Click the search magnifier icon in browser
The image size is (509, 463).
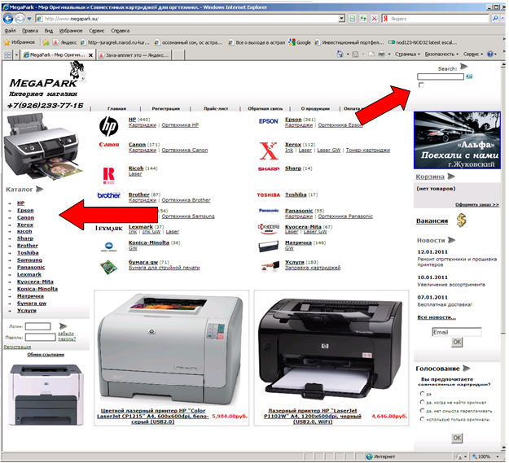[x=494, y=19]
